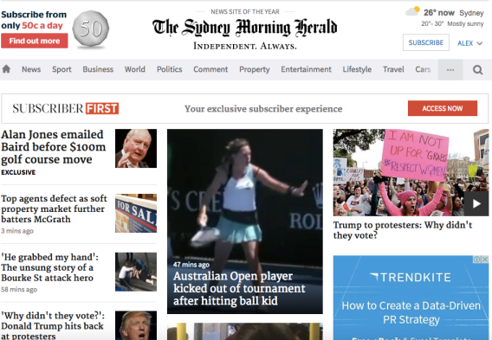Go to the World section
Image resolution: width=492 pixels, height=340 pixels.
135,69
